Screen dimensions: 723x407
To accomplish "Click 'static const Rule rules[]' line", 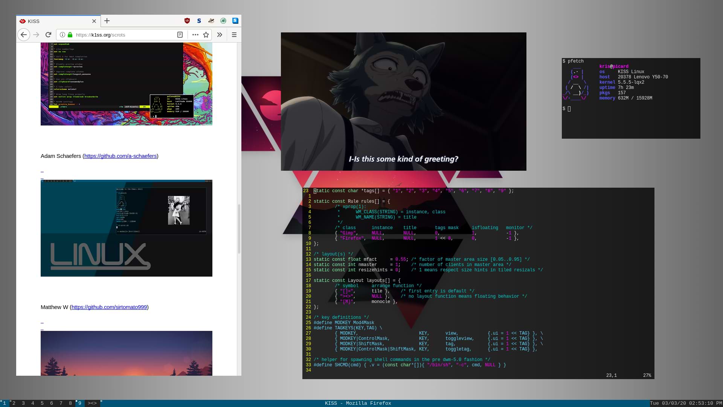I will point(352,201).
